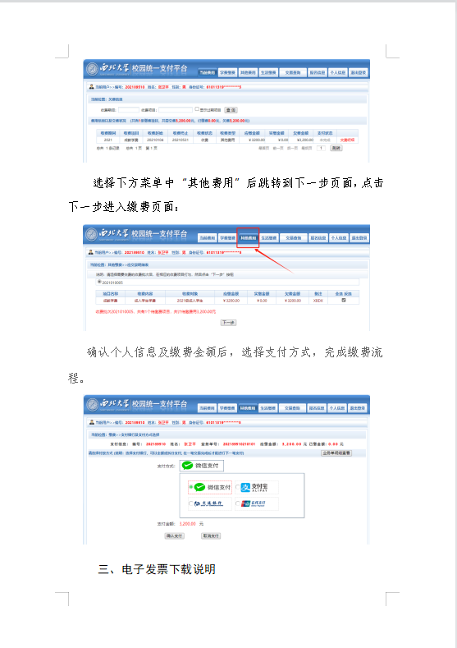This screenshot has height=648, width=457.
Task: Click the user avatar icon in the middle screenshot
Action: pos(91,252)
